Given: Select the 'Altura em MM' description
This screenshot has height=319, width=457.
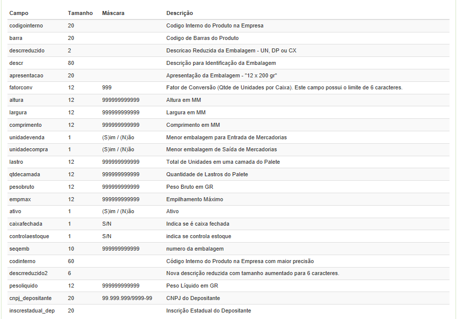Looking at the screenshot, I should pos(184,100).
